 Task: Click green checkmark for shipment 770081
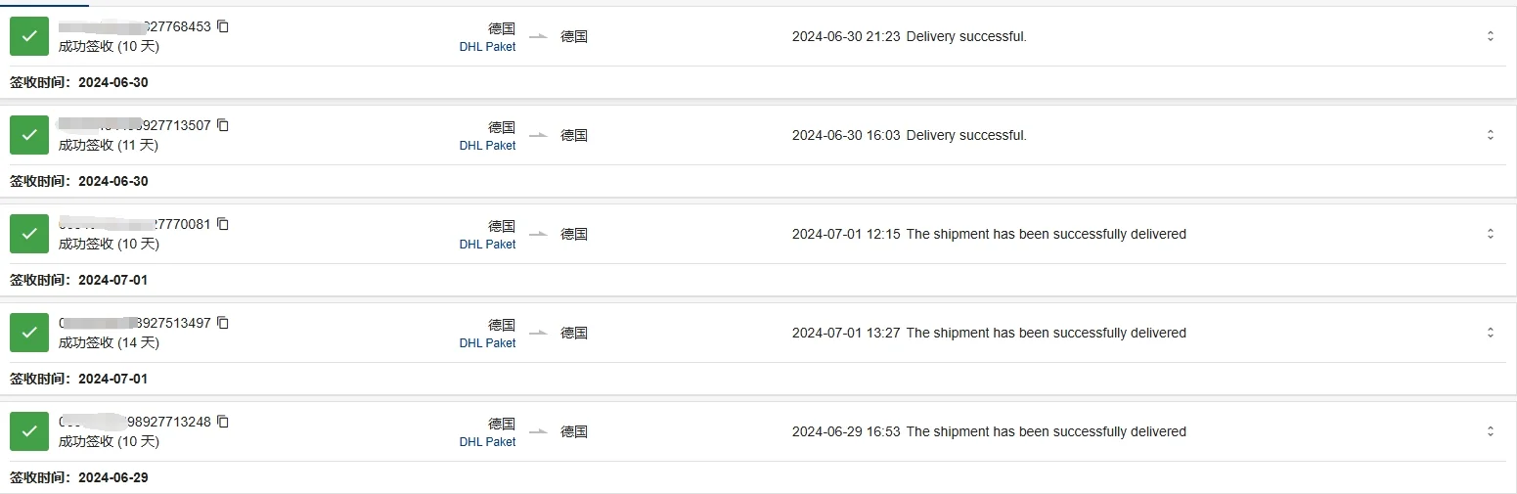[x=29, y=234]
